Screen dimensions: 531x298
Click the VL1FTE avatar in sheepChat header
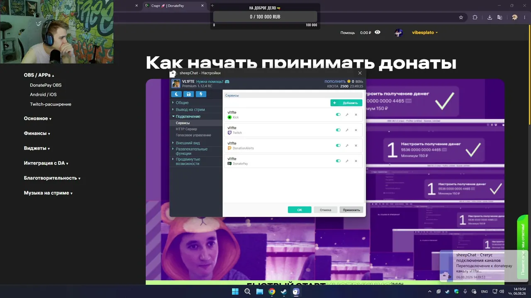click(176, 84)
